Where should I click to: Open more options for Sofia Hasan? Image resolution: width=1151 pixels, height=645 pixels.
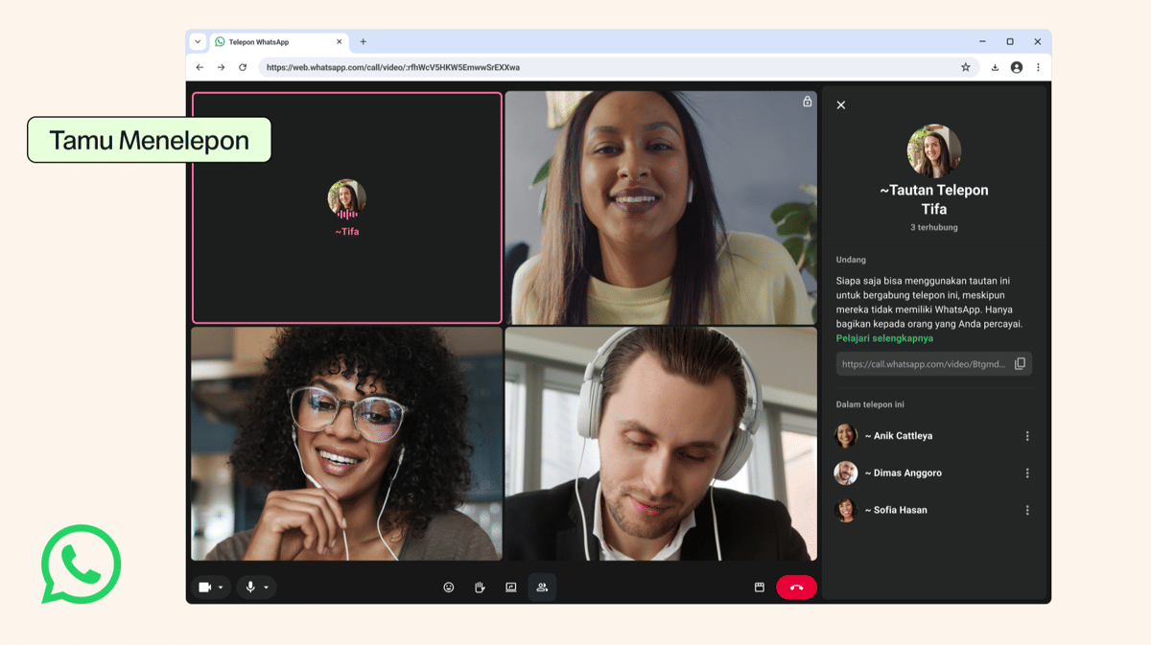coord(1027,511)
